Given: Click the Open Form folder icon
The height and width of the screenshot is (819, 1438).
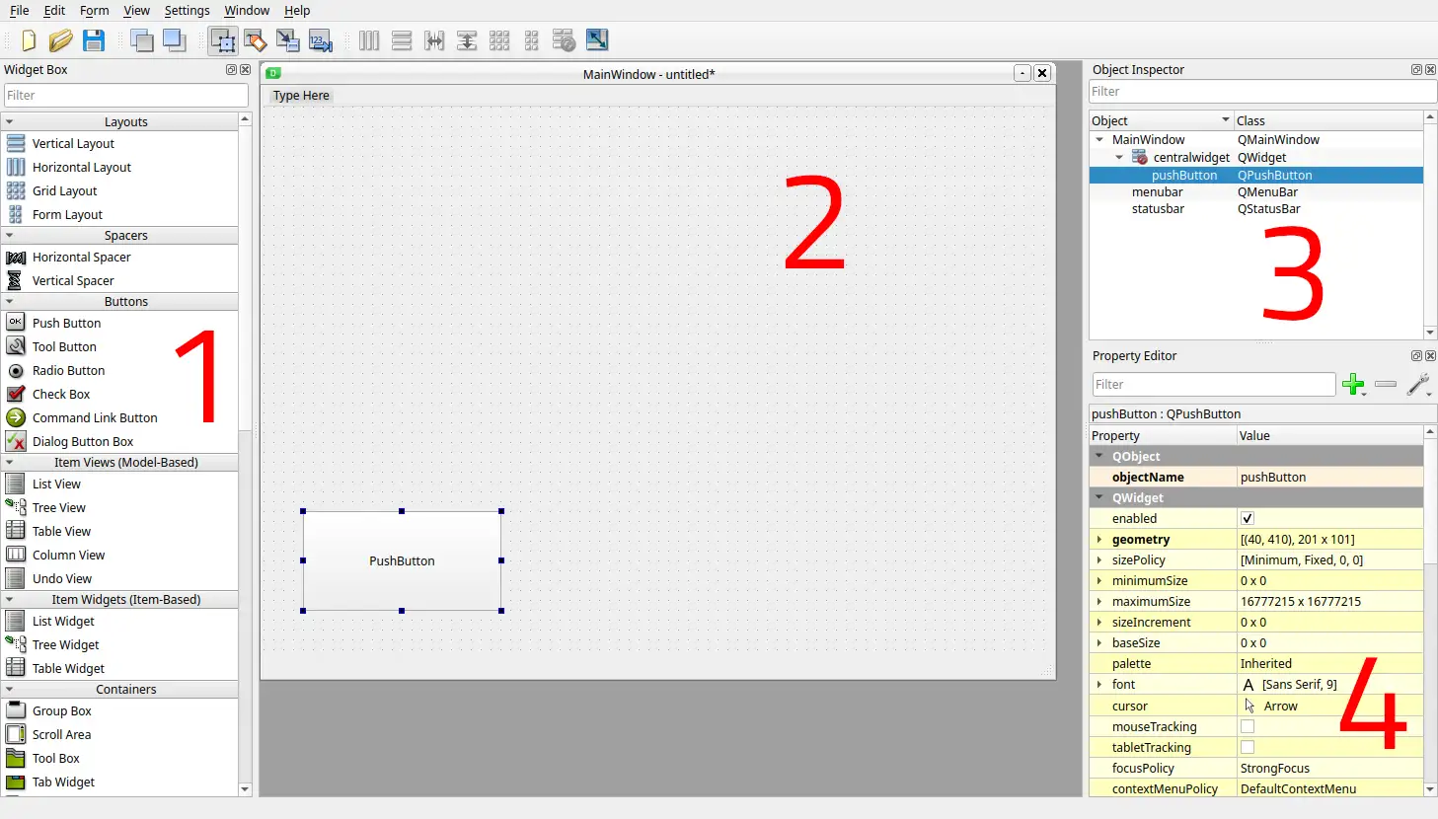Looking at the screenshot, I should pyautogui.click(x=61, y=40).
